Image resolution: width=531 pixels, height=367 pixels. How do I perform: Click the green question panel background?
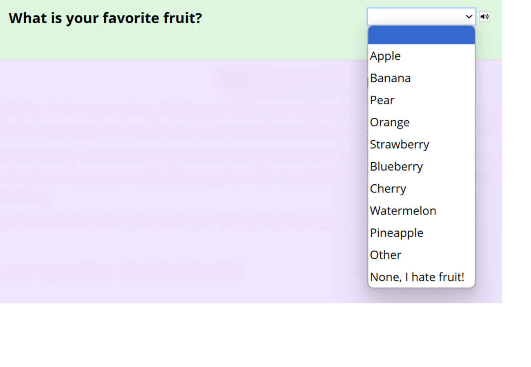click(184, 43)
